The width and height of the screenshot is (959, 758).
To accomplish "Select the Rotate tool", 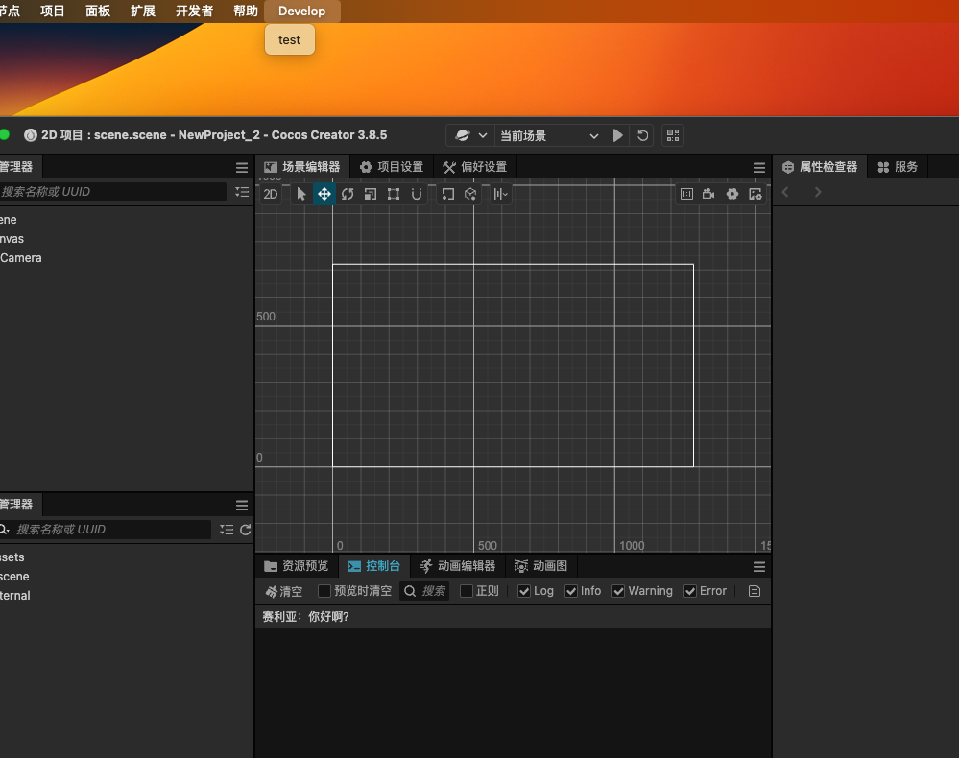I will pos(348,195).
